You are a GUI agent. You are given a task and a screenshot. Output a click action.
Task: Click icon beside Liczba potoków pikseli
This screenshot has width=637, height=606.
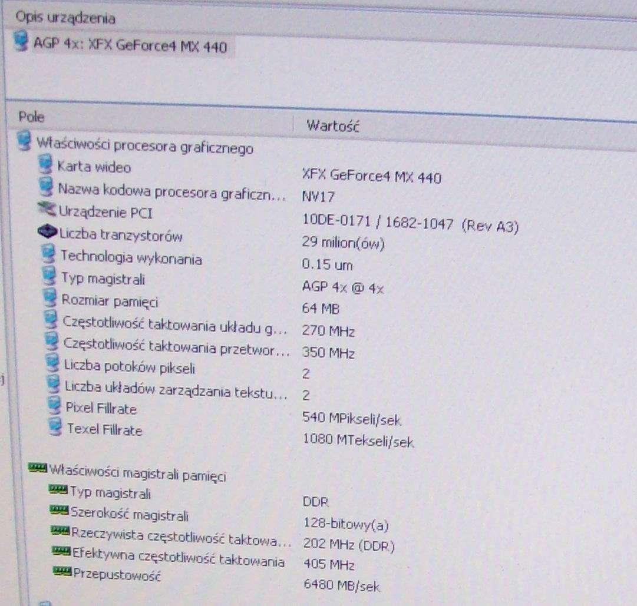[52, 362]
